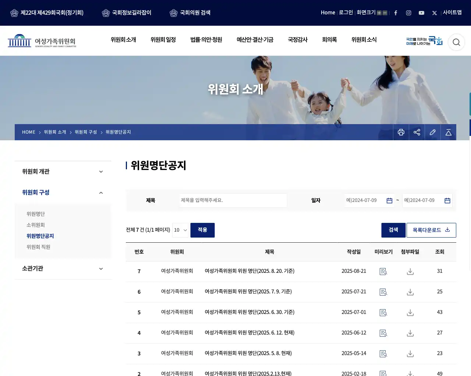Open end date calendar picker icon
The height and width of the screenshot is (376, 471).
pos(447,200)
